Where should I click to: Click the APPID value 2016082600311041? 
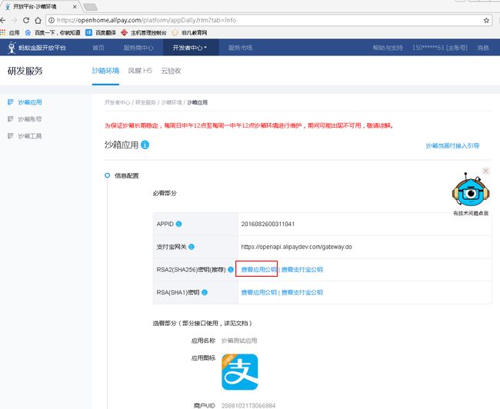pos(268,224)
